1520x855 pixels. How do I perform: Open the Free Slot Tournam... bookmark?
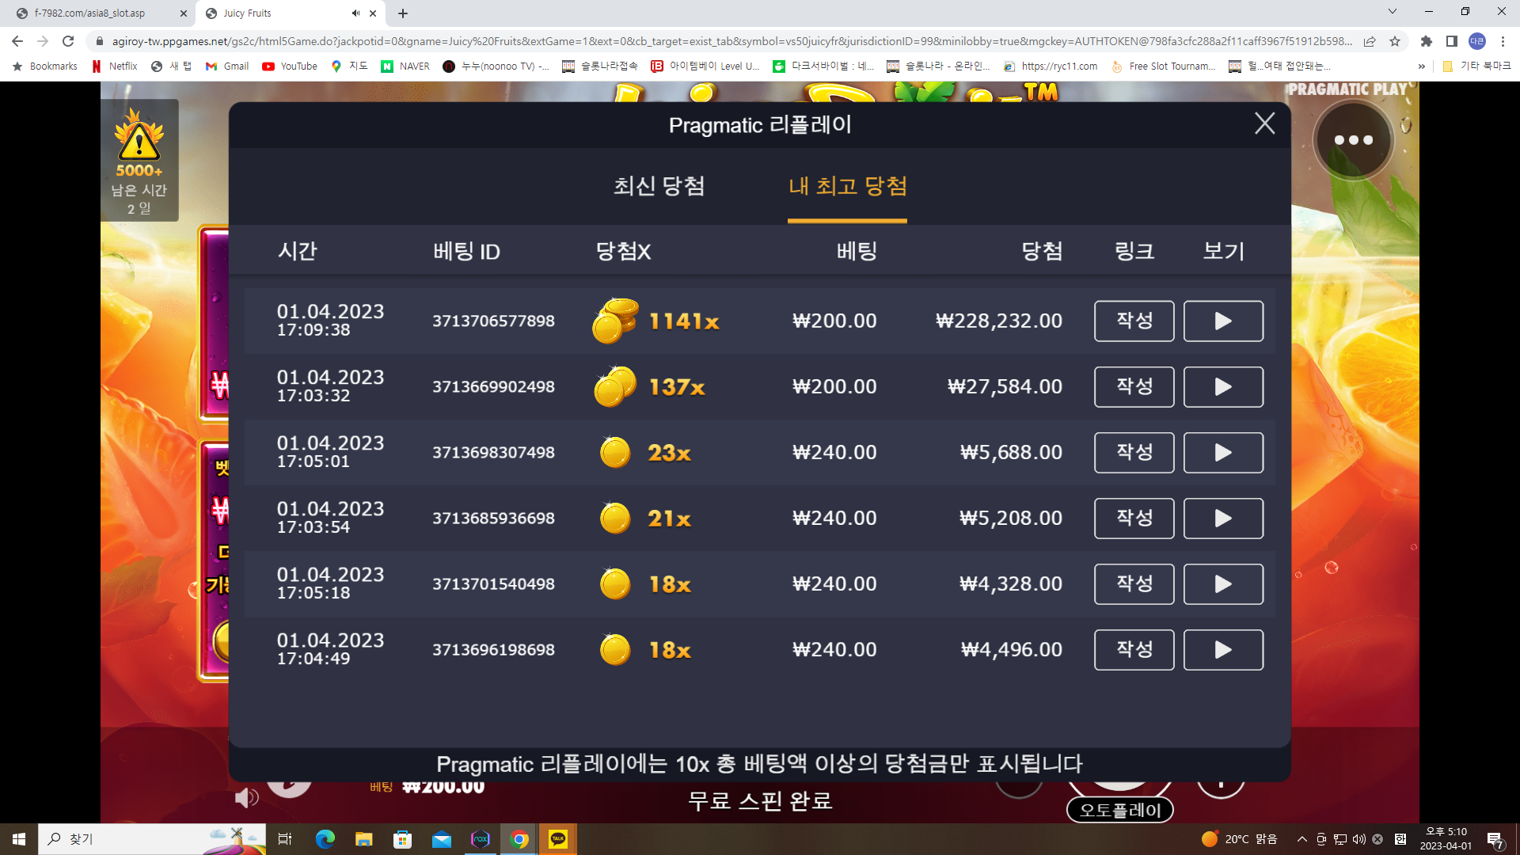1164,66
